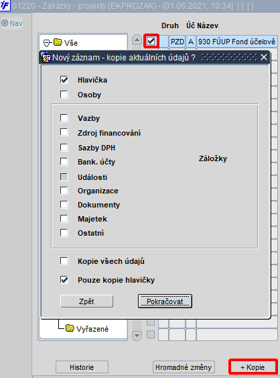This screenshot has width=280, height=378.
Task: Enable the Osoby checkbox
Action: (x=64, y=95)
